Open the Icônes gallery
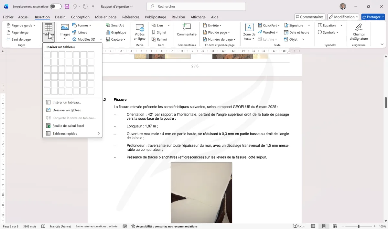The height and width of the screenshot is (229, 388). (x=82, y=32)
